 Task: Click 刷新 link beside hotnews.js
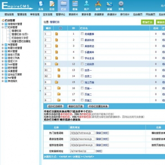[98, 133]
